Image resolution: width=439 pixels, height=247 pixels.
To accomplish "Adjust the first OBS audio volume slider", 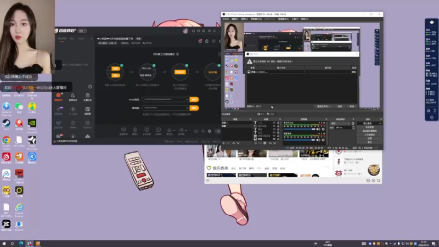I will [300, 130].
